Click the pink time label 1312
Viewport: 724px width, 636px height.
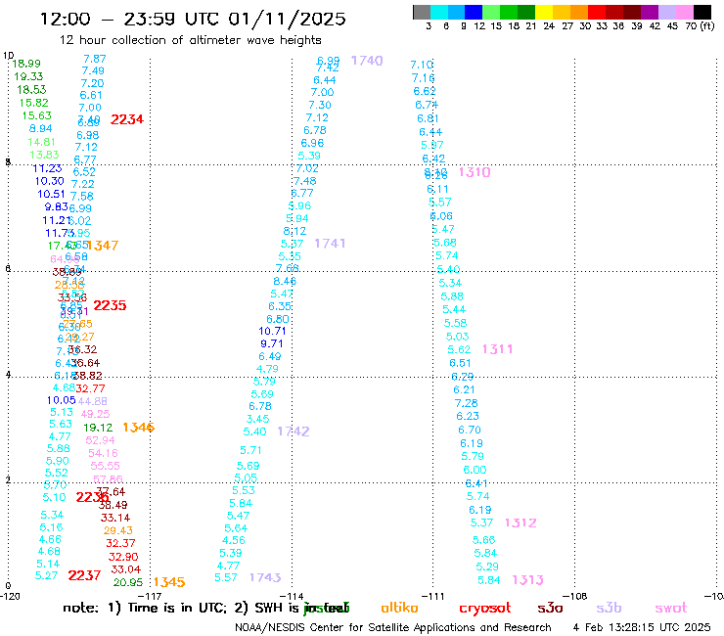pyautogui.click(x=520, y=522)
